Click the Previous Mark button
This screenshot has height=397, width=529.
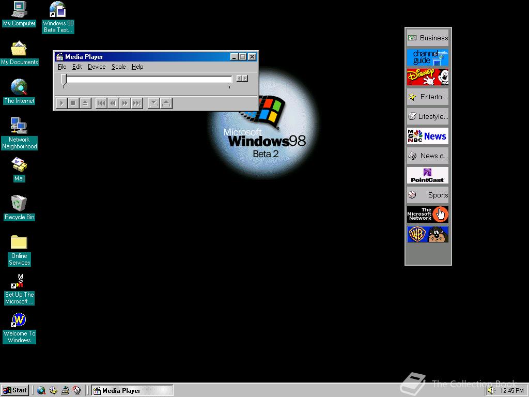101,103
